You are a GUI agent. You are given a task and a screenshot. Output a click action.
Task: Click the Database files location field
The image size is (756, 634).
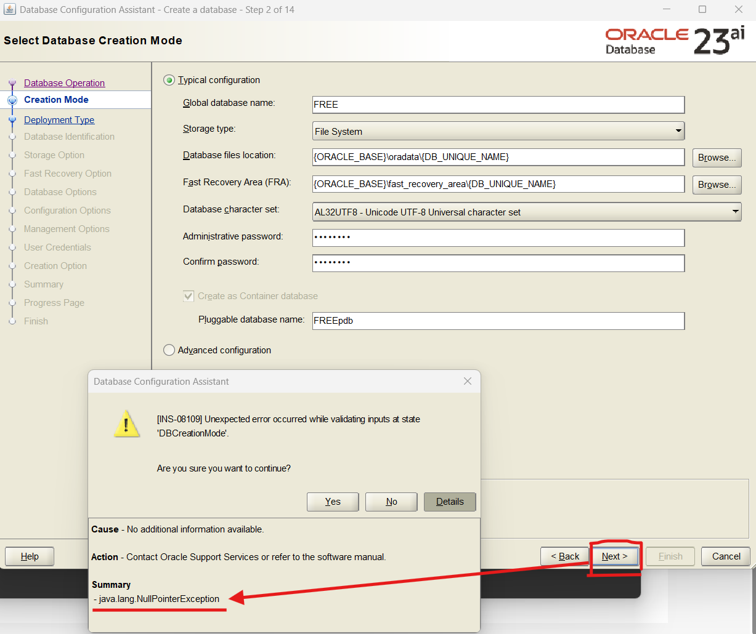(x=498, y=157)
